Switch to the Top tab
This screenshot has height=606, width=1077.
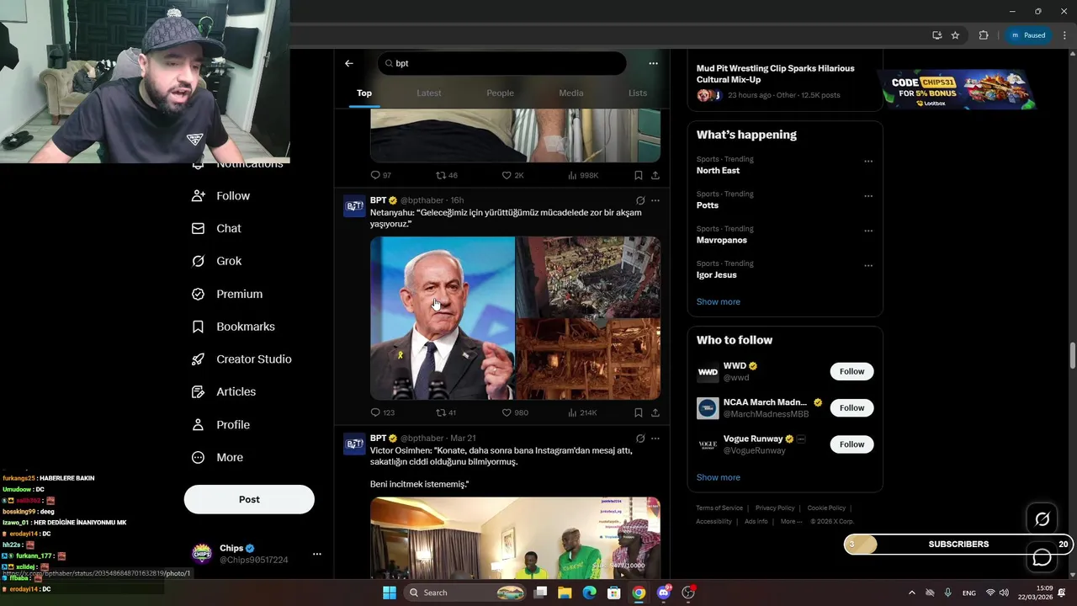pyautogui.click(x=363, y=93)
